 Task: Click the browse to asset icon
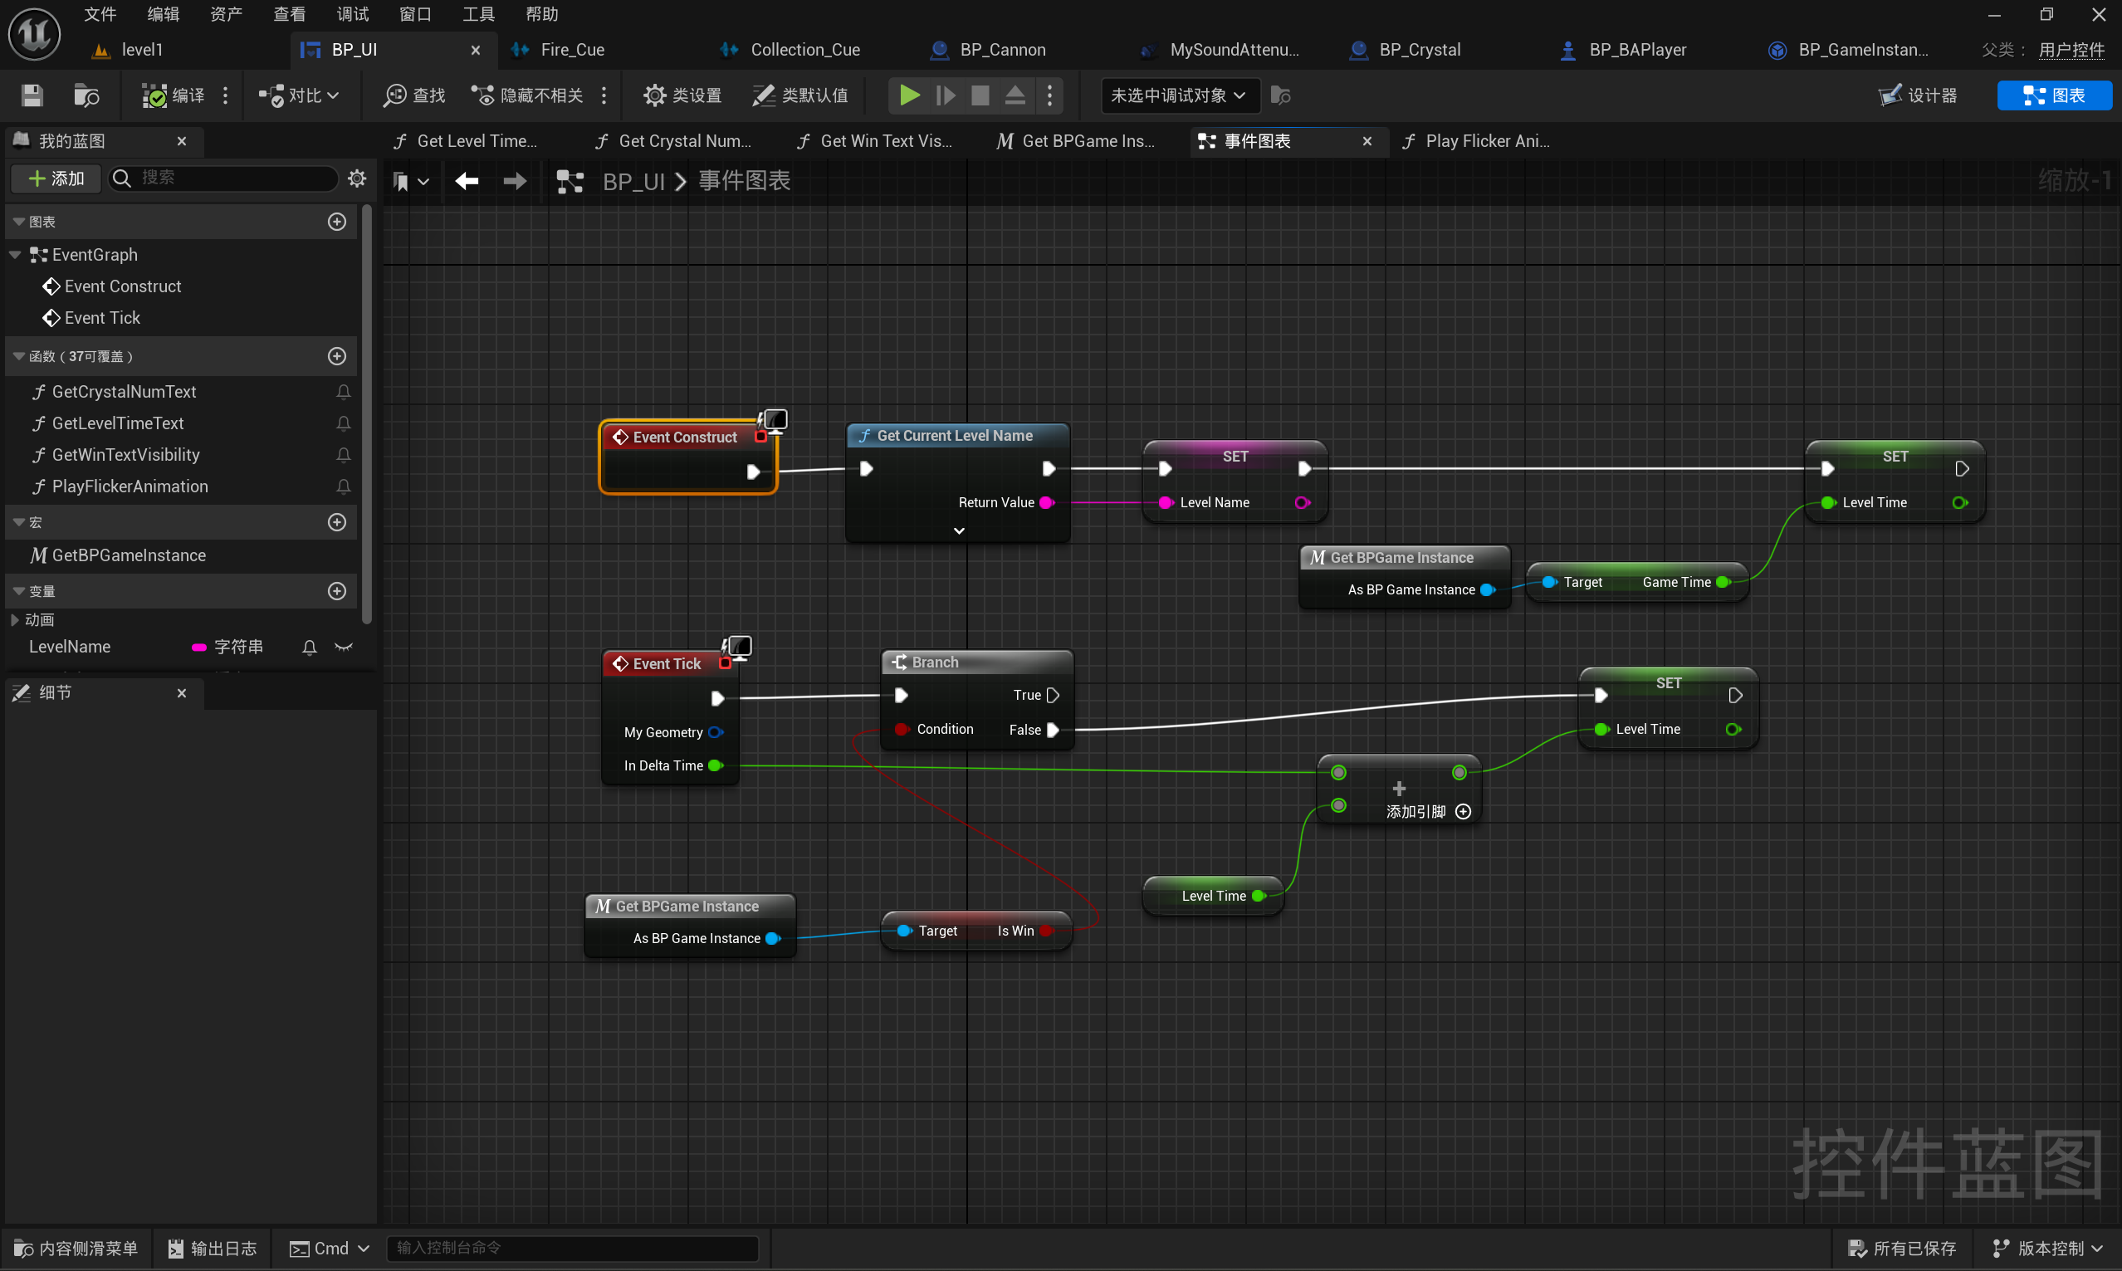86,95
